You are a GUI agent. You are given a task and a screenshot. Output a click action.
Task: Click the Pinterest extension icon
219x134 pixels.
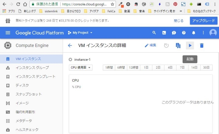175,4
